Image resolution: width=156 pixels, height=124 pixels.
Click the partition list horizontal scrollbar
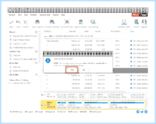coord(84,91)
